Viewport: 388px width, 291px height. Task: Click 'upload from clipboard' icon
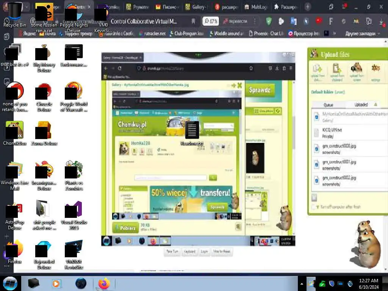coord(337,72)
